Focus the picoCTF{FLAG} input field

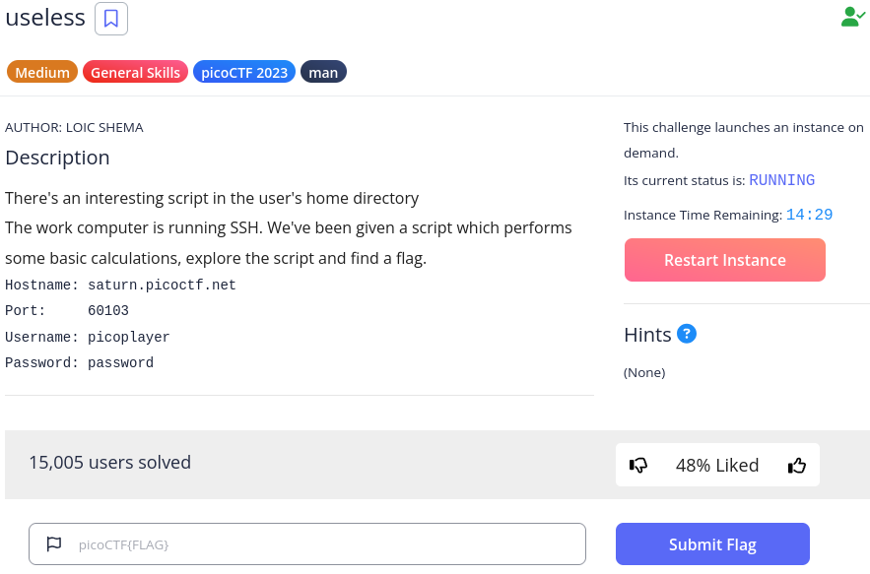pos(307,544)
